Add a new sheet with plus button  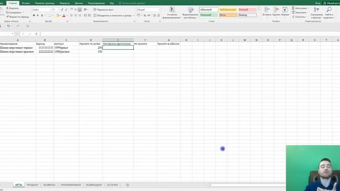[x=127, y=185]
